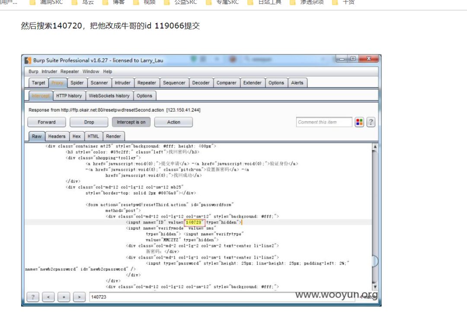Viewport: 467px width, 330px height.
Task: Open the 日站工具 bookmark folder
Action: click(x=265, y=3)
